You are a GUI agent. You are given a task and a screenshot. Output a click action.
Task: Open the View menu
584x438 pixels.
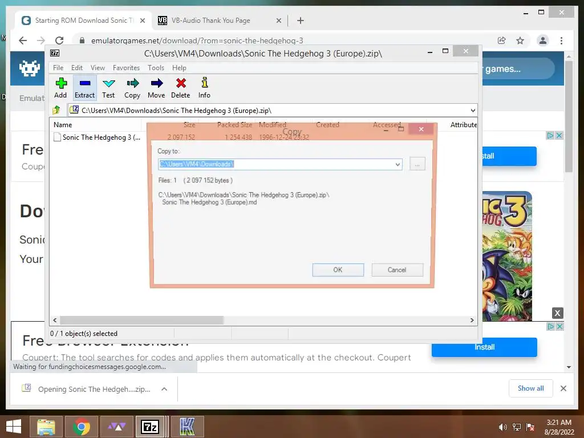coord(98,68)
